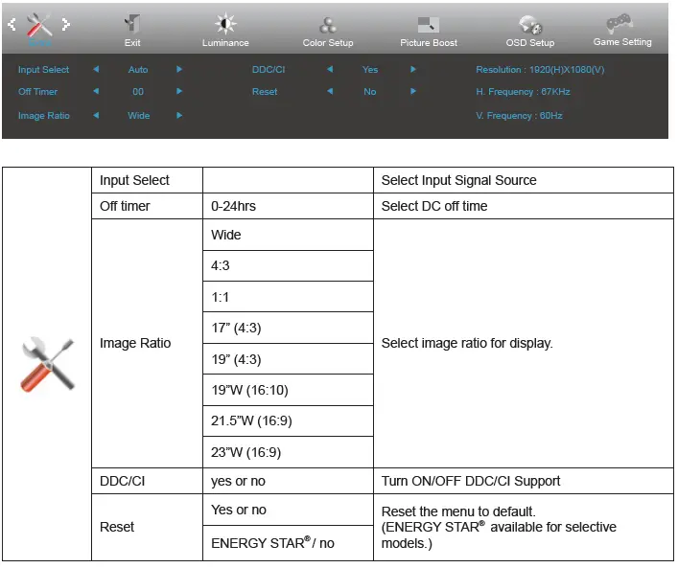Screen dimensions: 678x568
Task: Click the Image Ratio table cell
Action: click(x=147, y=344)
